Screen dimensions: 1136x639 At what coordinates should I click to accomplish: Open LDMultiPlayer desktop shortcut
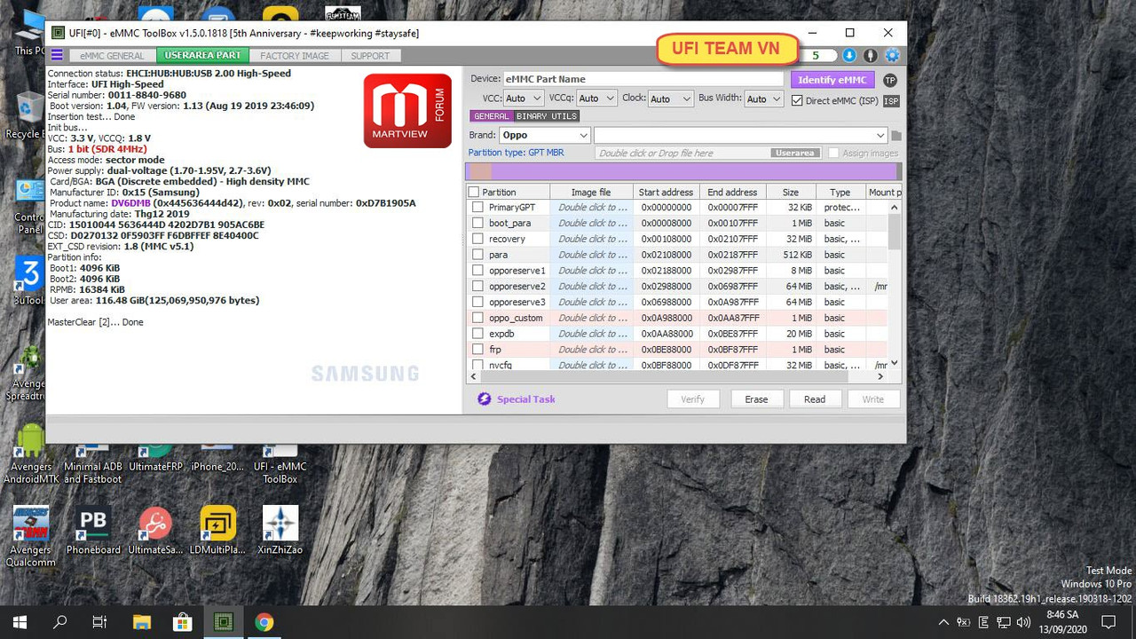point(217,531)
